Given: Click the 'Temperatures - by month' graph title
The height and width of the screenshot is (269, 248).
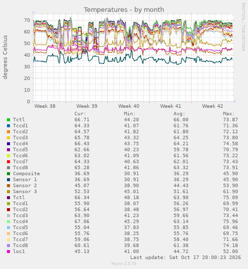Looking at the screenshot, I should (x=124, y=9).
